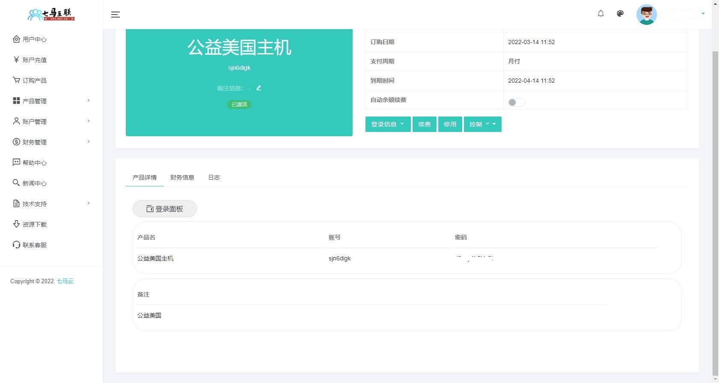Open 新闻中心 menu item
The height and width of the screenshot is (383, 719).
coord(35,183)
